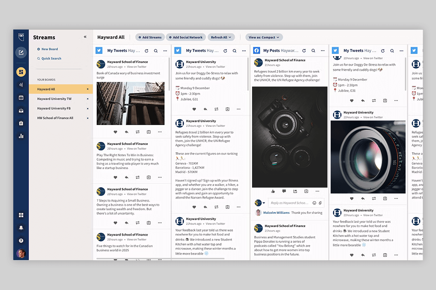Change the reply-as profile dropdown
436x290 pixels.
coord(260,203)
